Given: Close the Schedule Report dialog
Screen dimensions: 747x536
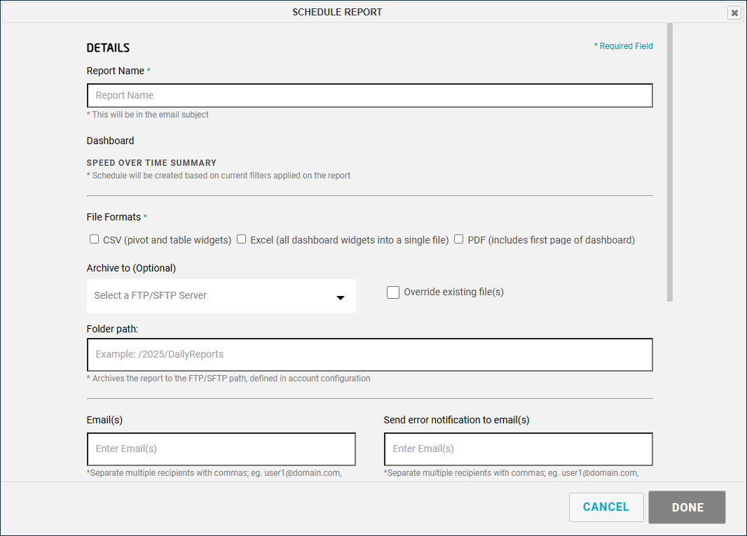Looking at the screenshot, I should [x=734, y=13].
